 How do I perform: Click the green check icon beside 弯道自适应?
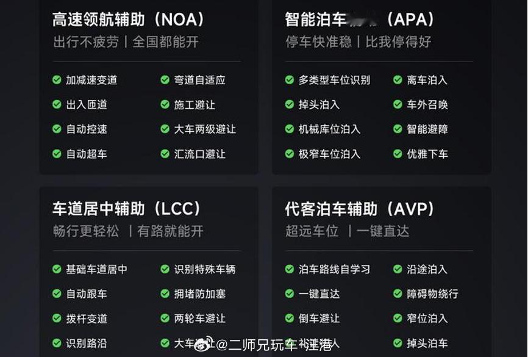[165, 80]
